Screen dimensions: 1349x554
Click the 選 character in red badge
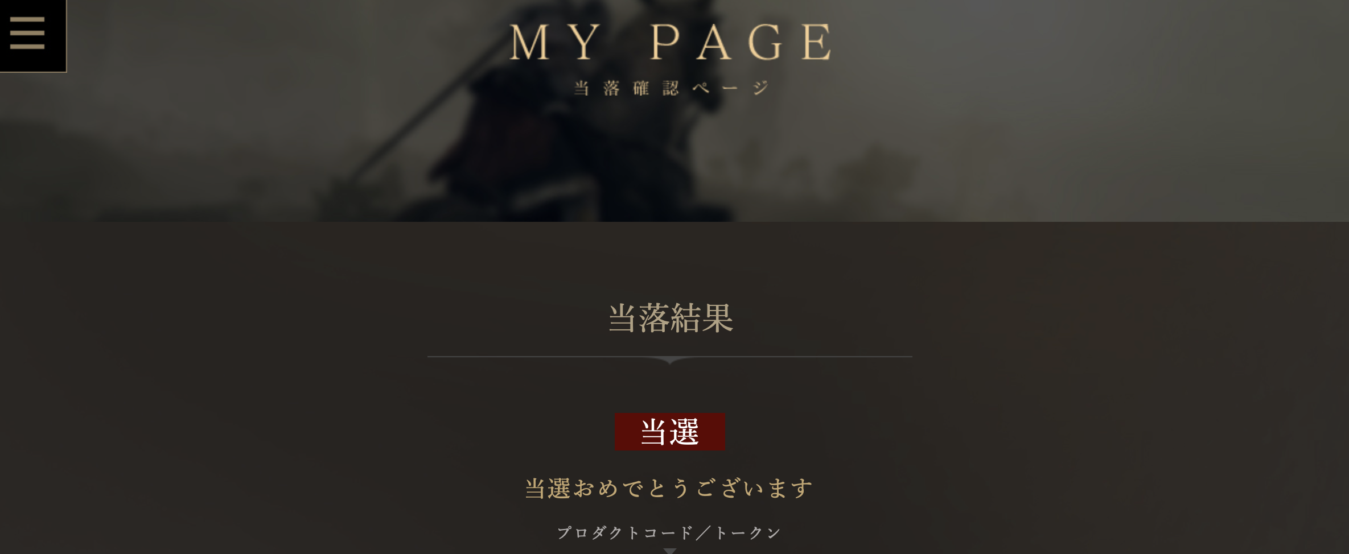pyautogui.click(x=685, y=432)
